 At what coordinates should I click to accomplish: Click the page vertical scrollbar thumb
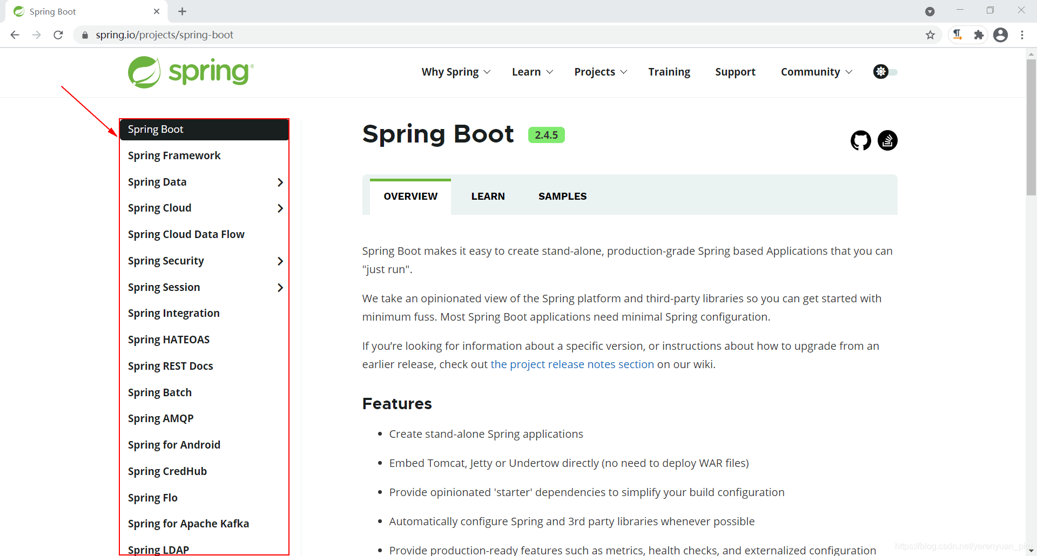1031,127
